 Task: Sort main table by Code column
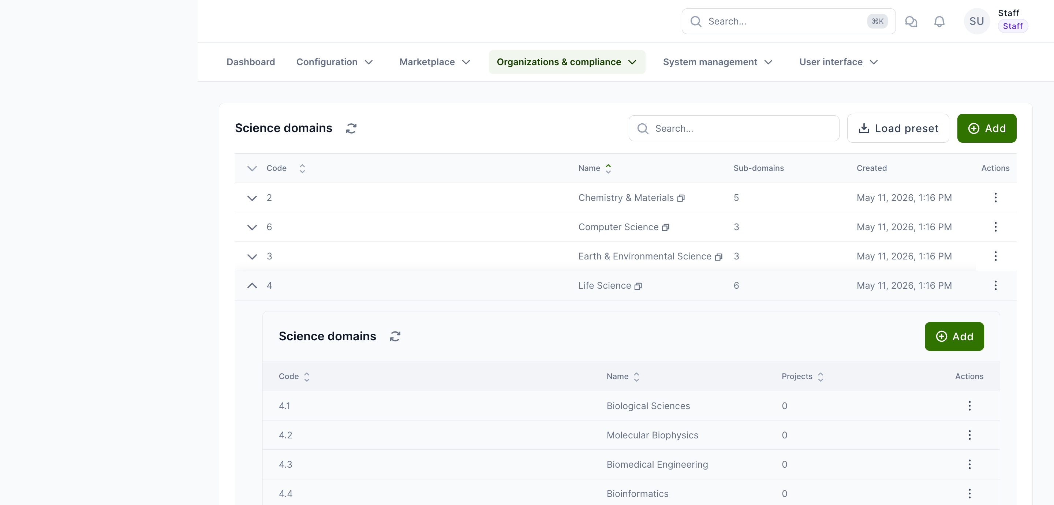pyautogui.click(x=302, y=169)
